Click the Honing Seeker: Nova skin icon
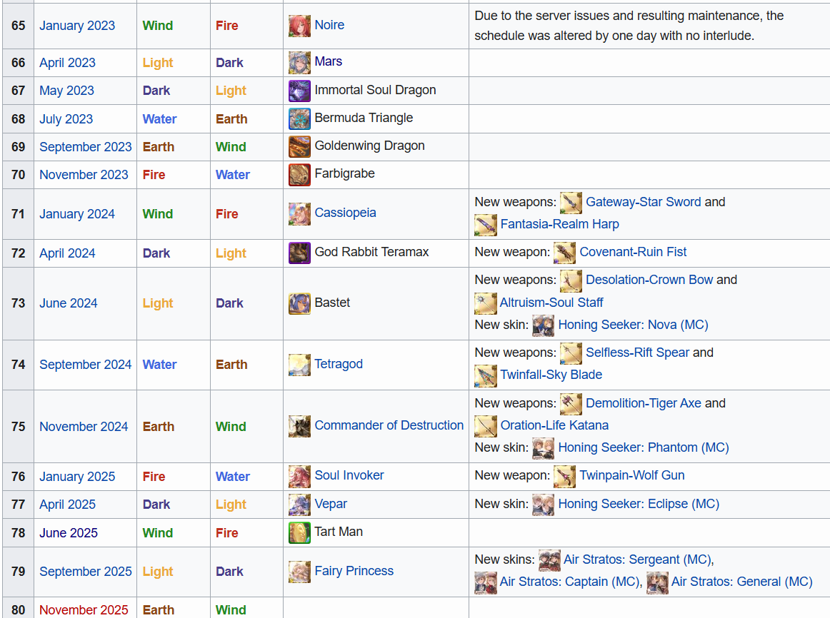The image size is (830, 618). click(x=543, y=325)
